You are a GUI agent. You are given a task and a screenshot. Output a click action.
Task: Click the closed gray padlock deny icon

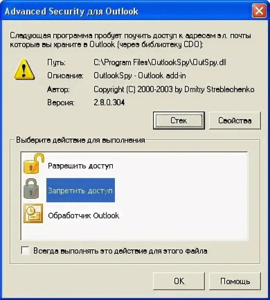[x=31, y=189]
